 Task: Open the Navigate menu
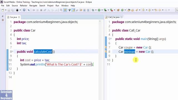pos(33,6)
